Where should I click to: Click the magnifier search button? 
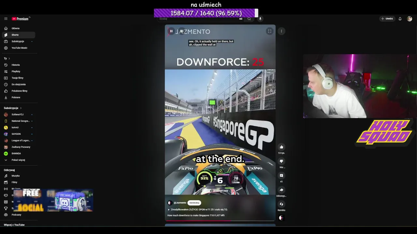[x=249, y=19]
